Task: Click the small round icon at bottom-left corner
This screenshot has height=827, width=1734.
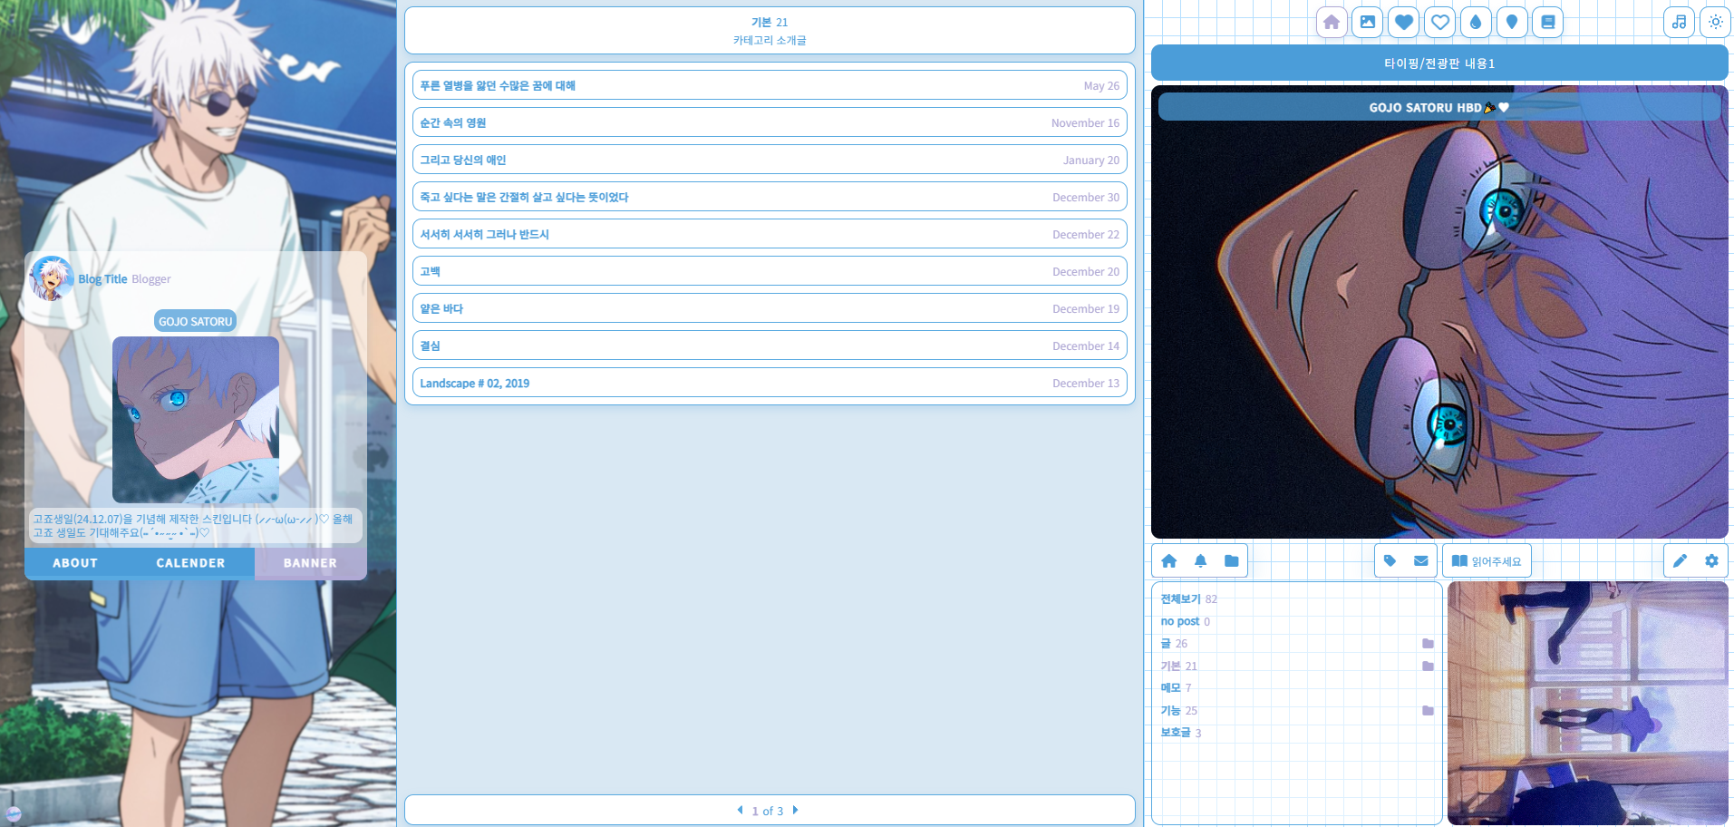Action: point(14,813)
